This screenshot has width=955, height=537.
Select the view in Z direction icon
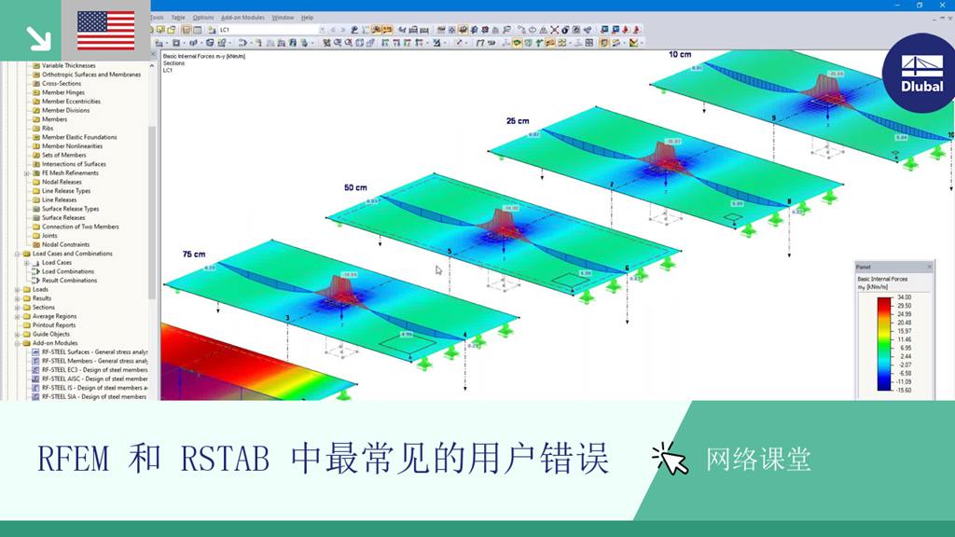click(x=407, y=43)
